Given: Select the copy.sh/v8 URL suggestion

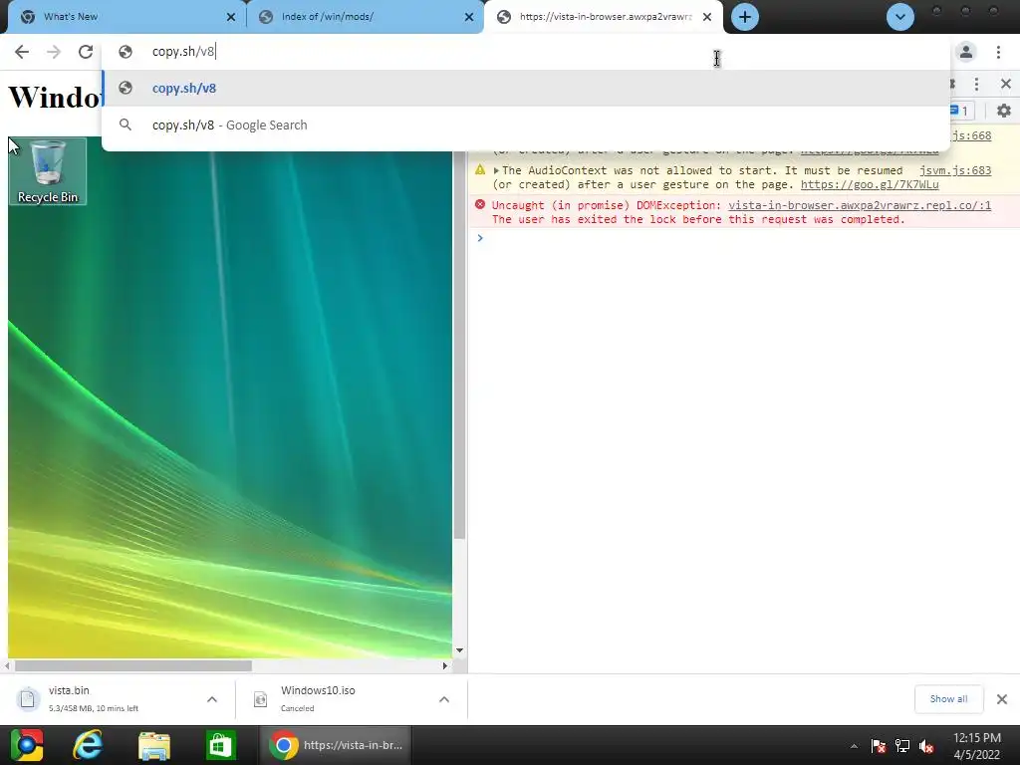Looking at the screenshot, I should [526, 88].
